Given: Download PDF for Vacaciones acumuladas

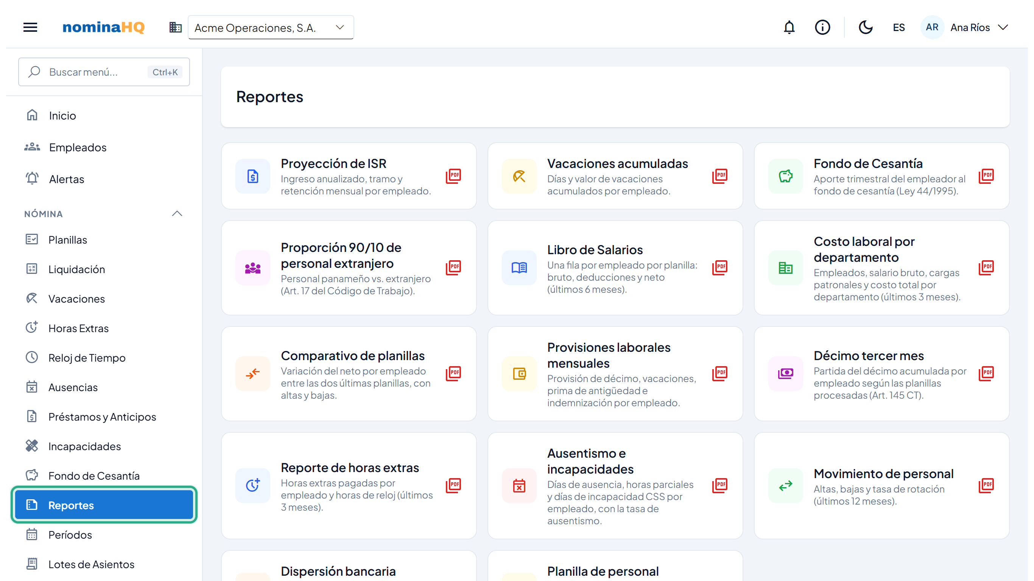Looking at the screenshot, I should click(720, 176).
